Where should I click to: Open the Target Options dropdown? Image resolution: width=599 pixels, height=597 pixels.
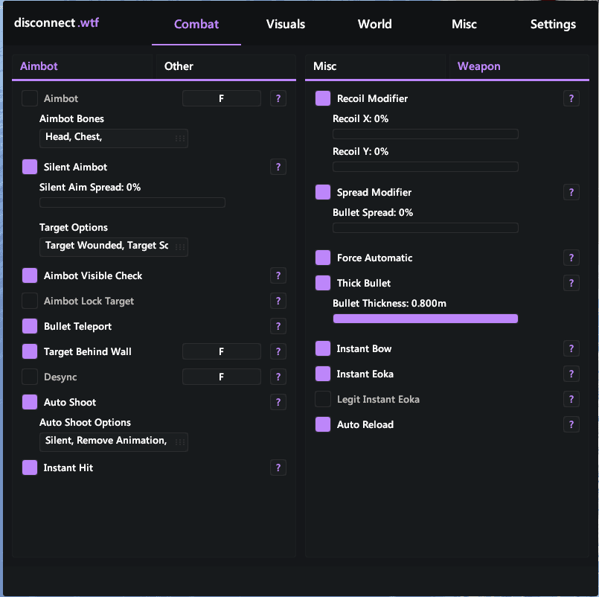[113, 247]
